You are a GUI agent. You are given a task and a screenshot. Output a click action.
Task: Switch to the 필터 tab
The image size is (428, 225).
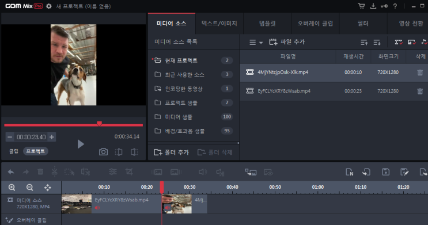pos(363,24)
